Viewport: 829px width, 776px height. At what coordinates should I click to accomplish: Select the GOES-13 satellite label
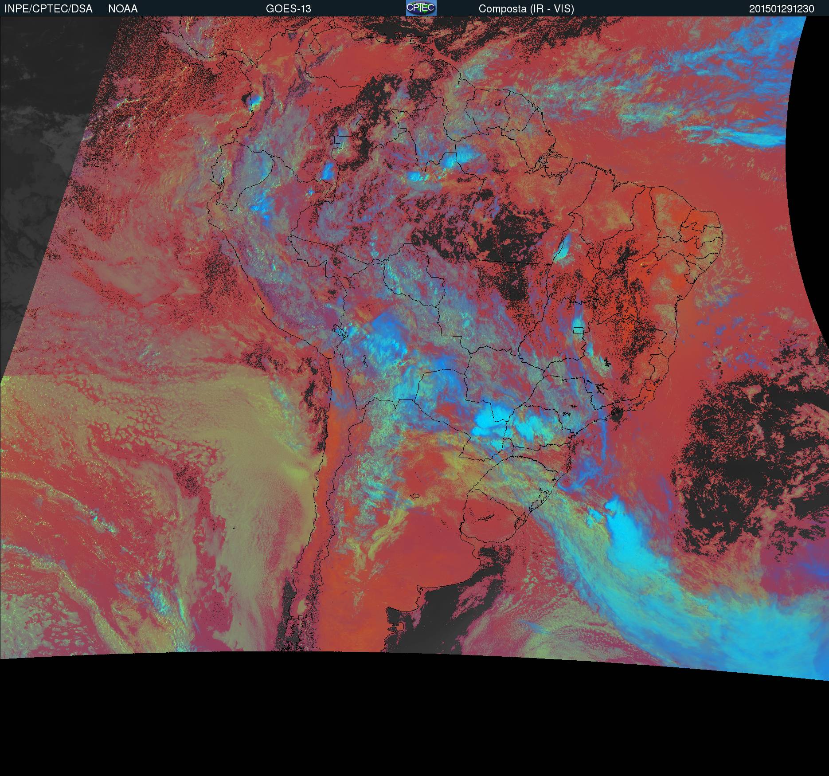pyautogui.click(x=288, y=9)
